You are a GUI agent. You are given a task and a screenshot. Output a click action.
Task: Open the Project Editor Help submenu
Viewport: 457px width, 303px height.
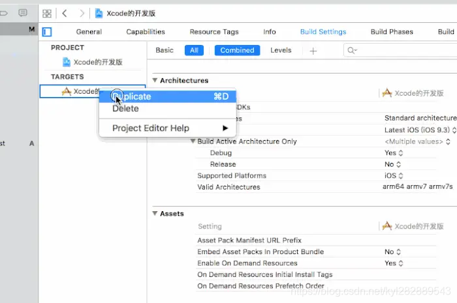coord(168,128)
